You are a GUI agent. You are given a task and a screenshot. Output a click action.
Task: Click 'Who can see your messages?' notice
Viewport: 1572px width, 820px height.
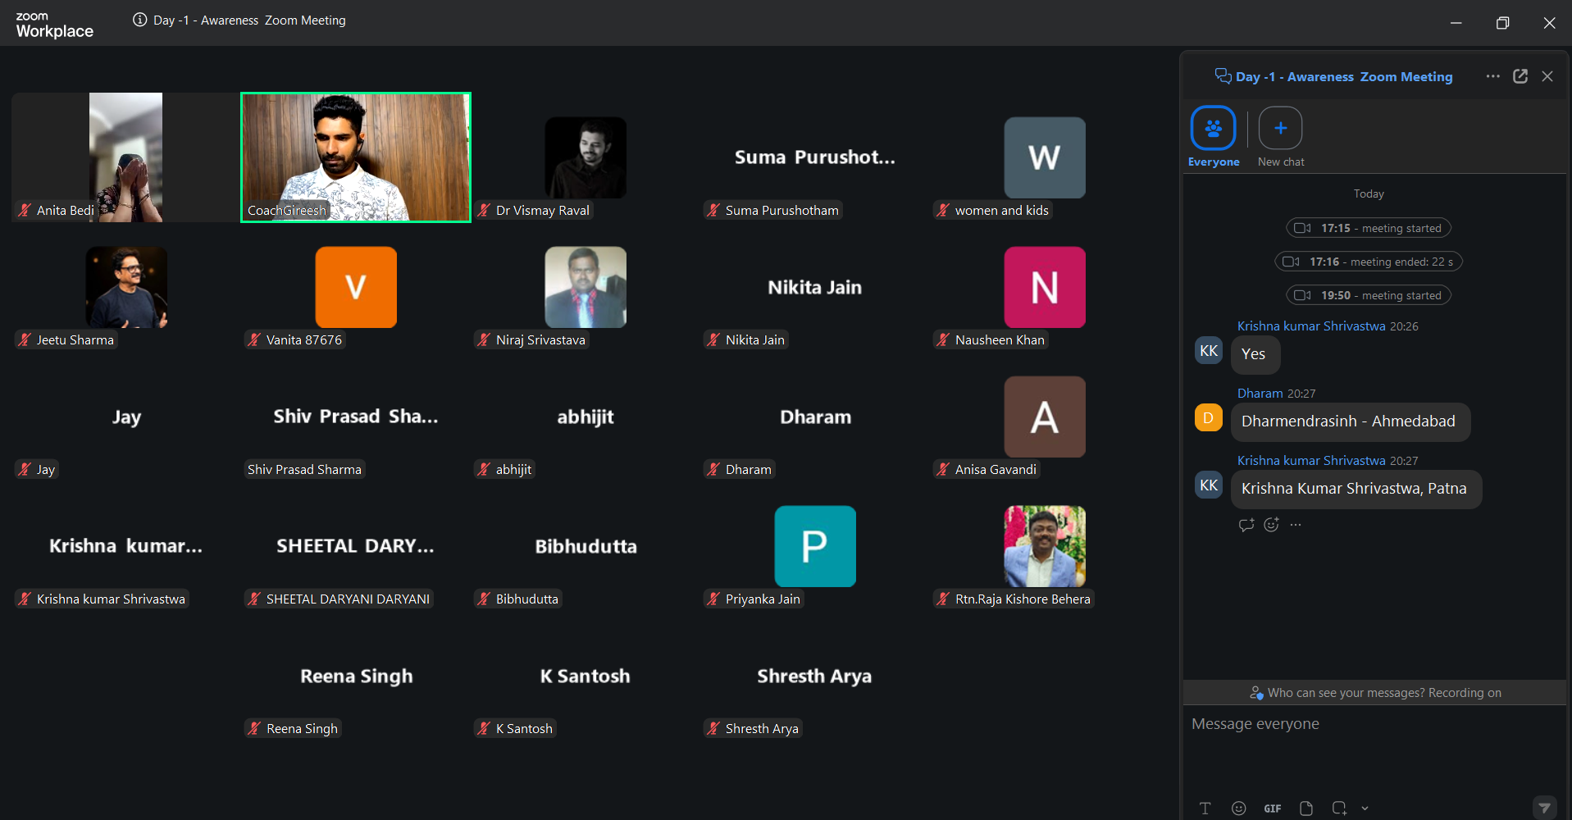(x=1374, y=693)
